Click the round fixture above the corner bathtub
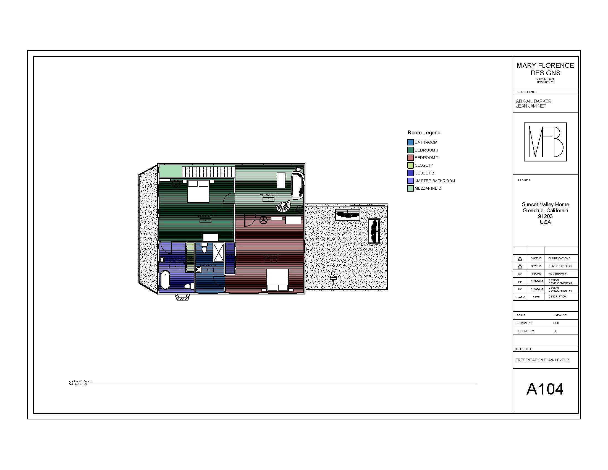 (x=298, y=169)
